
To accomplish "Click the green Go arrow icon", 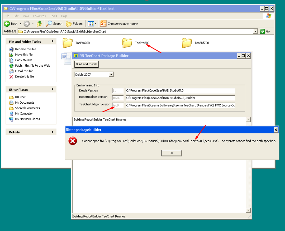I will click(262, 31).
